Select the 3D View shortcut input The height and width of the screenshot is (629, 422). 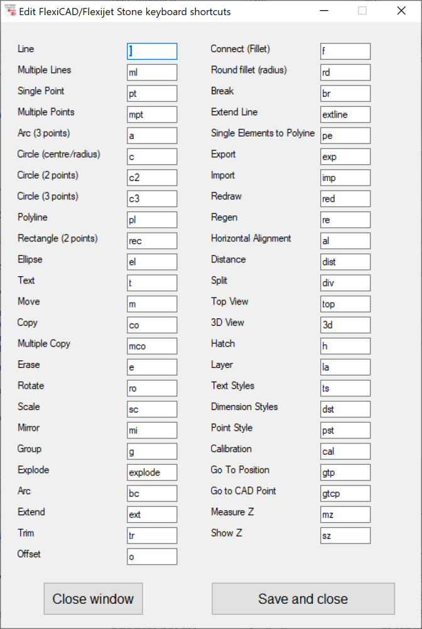(x=345, y=325)
